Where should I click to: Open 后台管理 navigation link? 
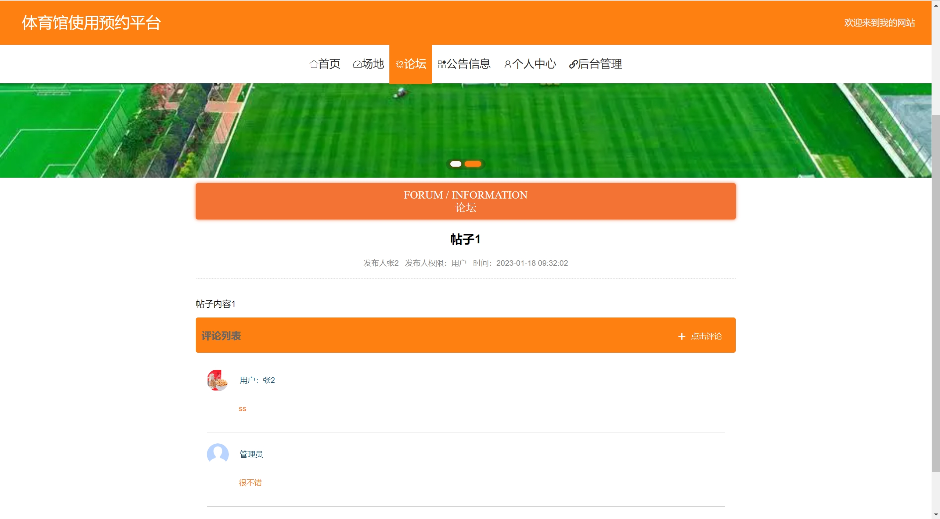599,64
